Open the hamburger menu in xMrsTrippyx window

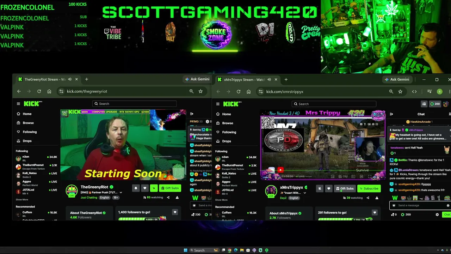coord(218,104)
